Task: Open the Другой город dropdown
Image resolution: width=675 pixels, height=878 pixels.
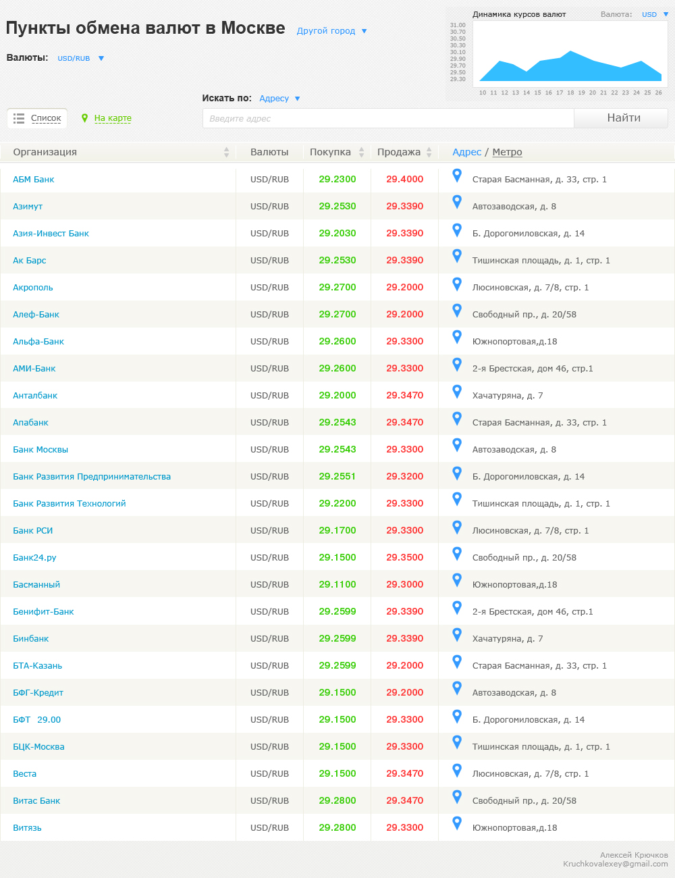Action: [364, 31]
